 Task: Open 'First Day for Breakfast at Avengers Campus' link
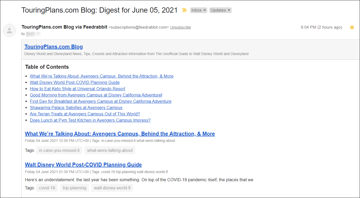[x=100, y=101]
